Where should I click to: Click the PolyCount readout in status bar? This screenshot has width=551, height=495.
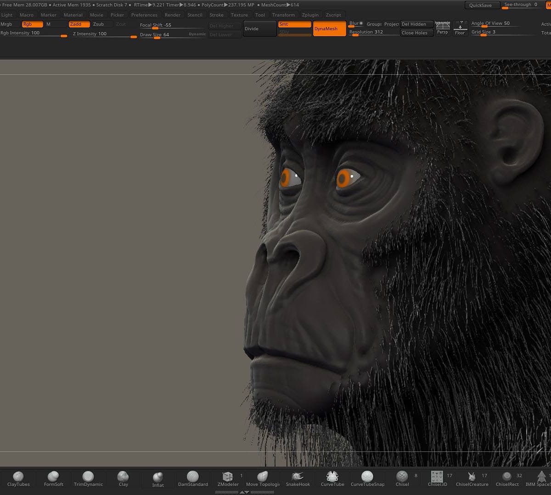tap(228, 5)
